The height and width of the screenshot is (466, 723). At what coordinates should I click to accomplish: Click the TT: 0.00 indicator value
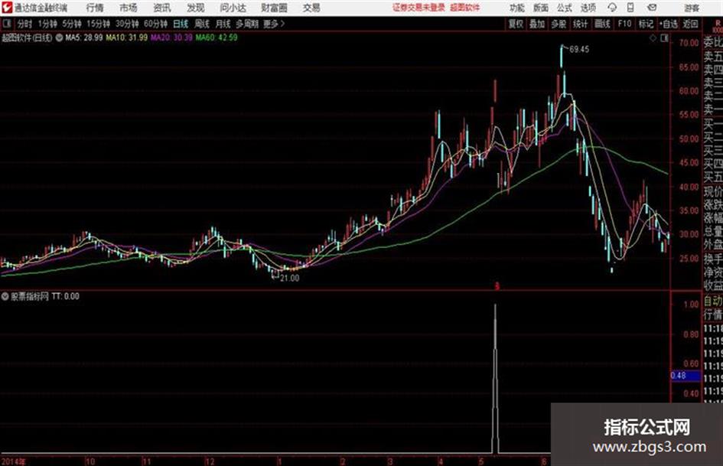[66, 297]
